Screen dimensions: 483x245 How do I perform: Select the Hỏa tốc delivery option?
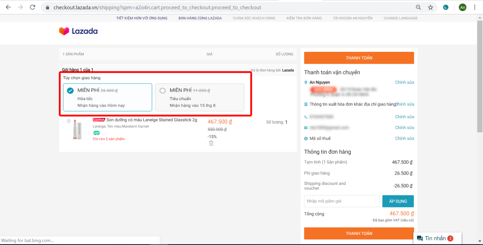[x=107, y=97]
